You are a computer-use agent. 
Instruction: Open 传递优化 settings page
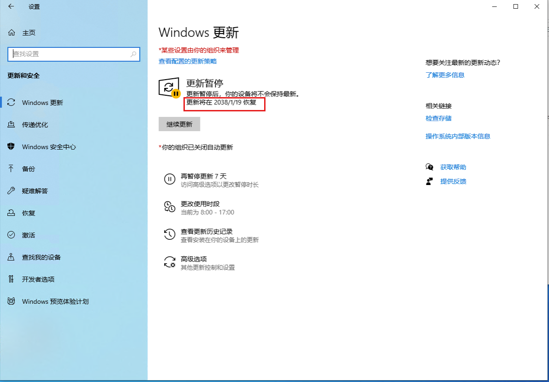tap(74, 124)
